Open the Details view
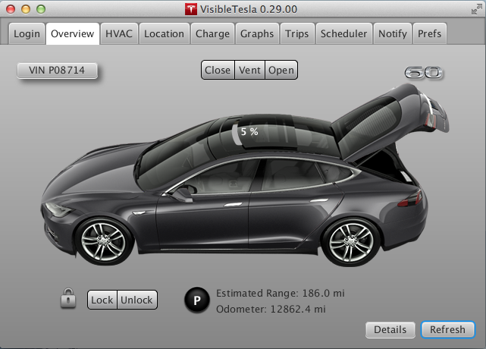 point(390,329)
